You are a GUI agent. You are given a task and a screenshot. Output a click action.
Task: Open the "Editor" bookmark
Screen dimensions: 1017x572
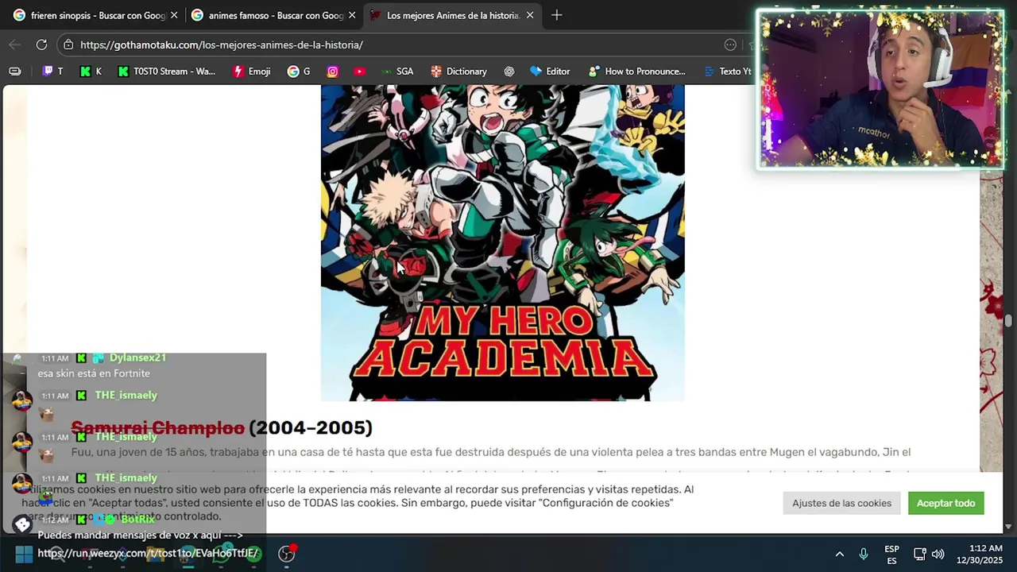(550, 71)
